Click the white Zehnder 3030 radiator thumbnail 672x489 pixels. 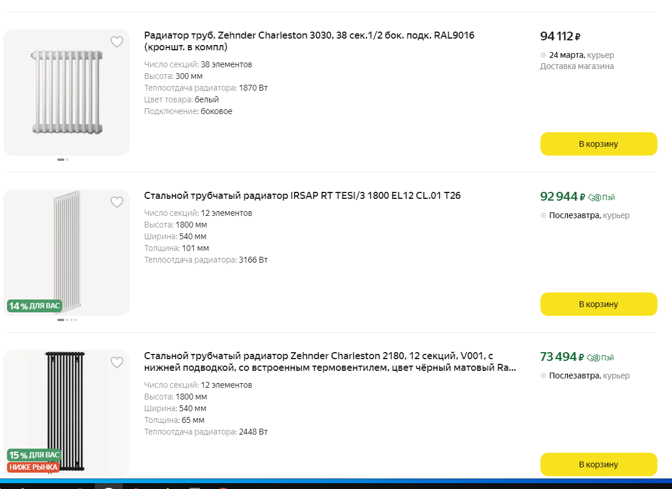point(66,92)
